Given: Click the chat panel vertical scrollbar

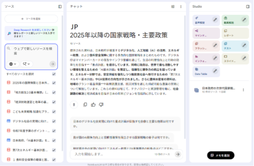Looking at the screenshot, I should (185, 77).
